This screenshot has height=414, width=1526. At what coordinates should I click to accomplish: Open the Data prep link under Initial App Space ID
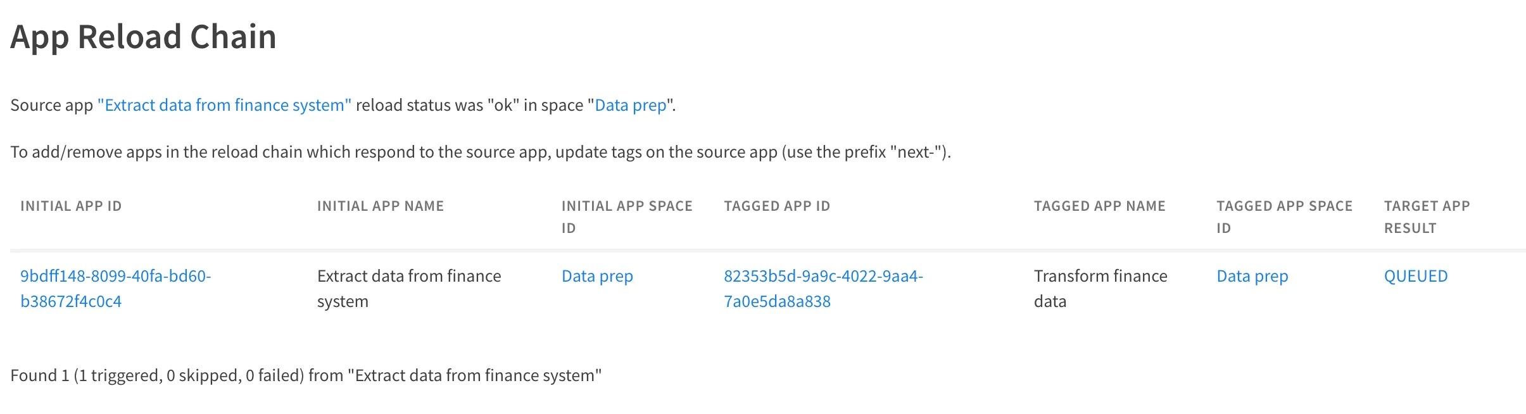pos(597,277)
